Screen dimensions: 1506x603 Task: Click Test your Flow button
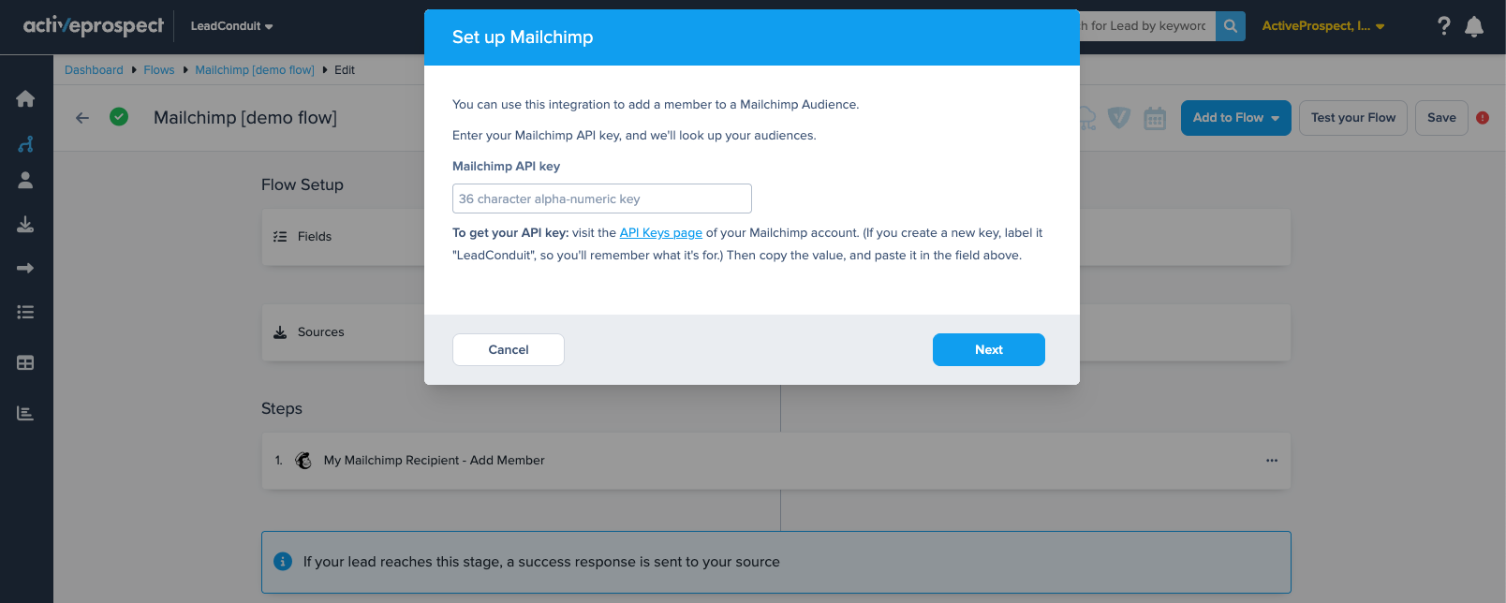pos(1352,118)
